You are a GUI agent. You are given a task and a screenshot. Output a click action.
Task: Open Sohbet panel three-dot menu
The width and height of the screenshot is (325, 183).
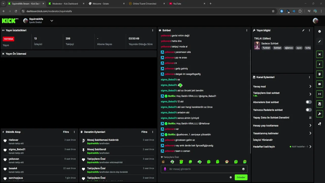tap(247, 30)
